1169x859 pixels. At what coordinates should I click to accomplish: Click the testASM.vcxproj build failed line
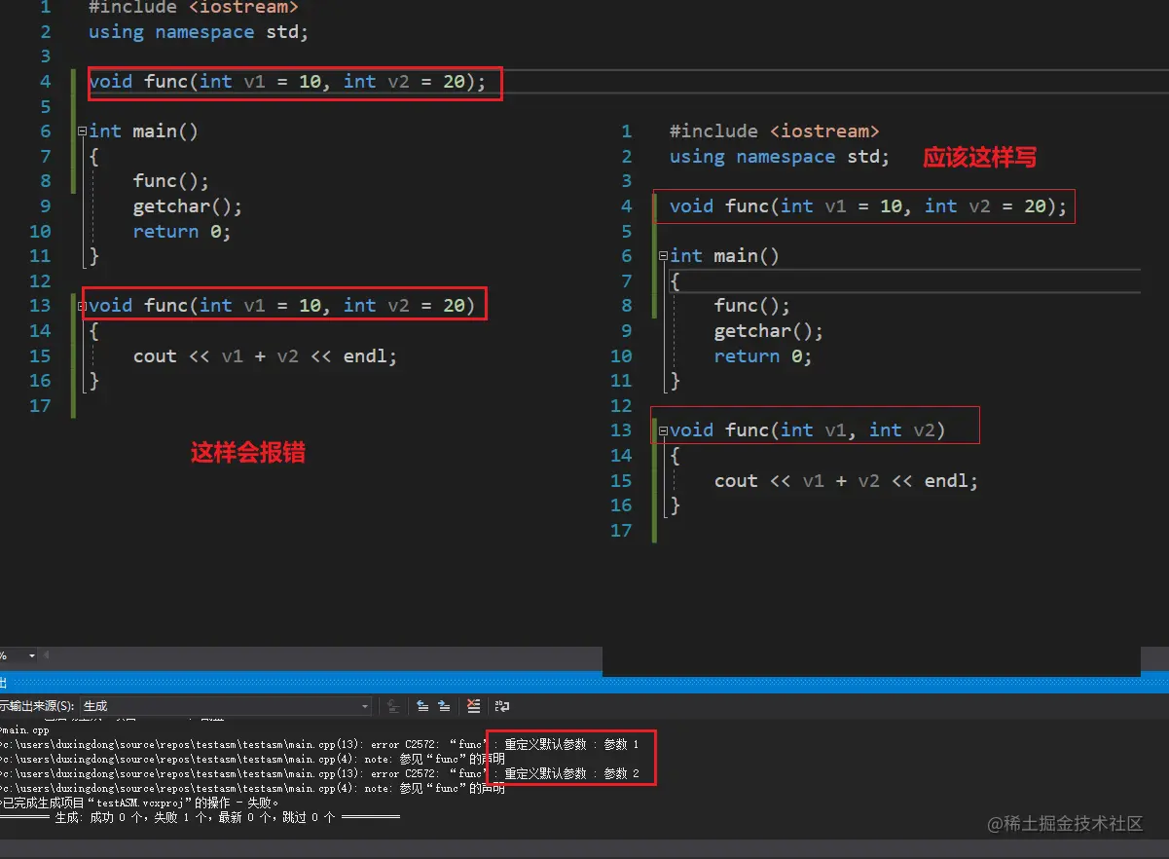point(140,803)
